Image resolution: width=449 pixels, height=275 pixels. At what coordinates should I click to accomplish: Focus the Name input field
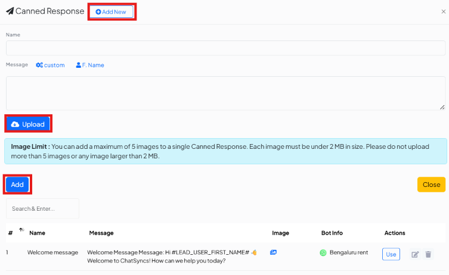[x=225, y=48]
